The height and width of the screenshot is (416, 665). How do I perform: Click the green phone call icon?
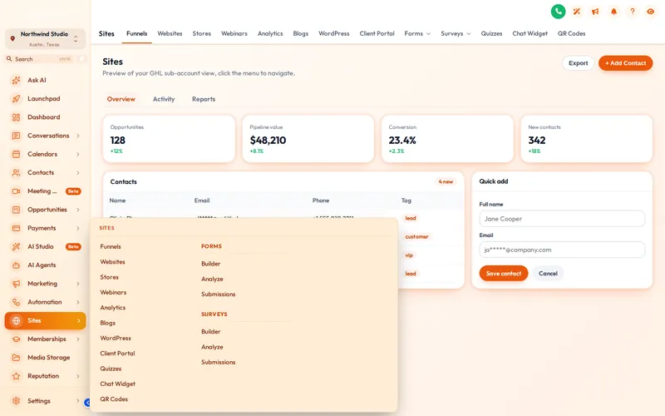(x=558, y=12)
